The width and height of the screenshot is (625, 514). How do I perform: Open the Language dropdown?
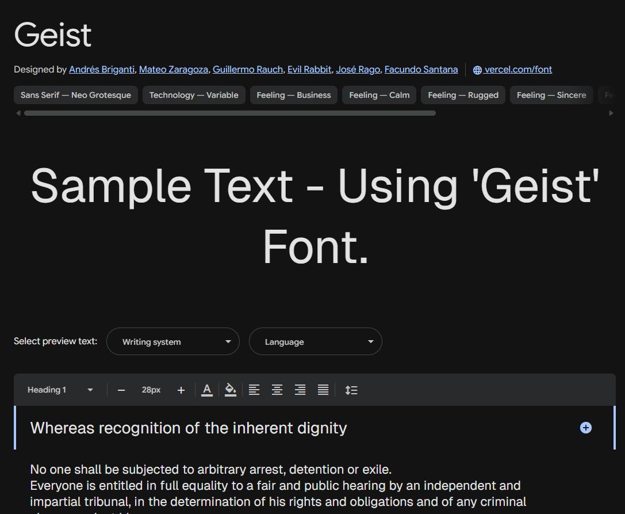pyautogui.click(x=316, y=341)
